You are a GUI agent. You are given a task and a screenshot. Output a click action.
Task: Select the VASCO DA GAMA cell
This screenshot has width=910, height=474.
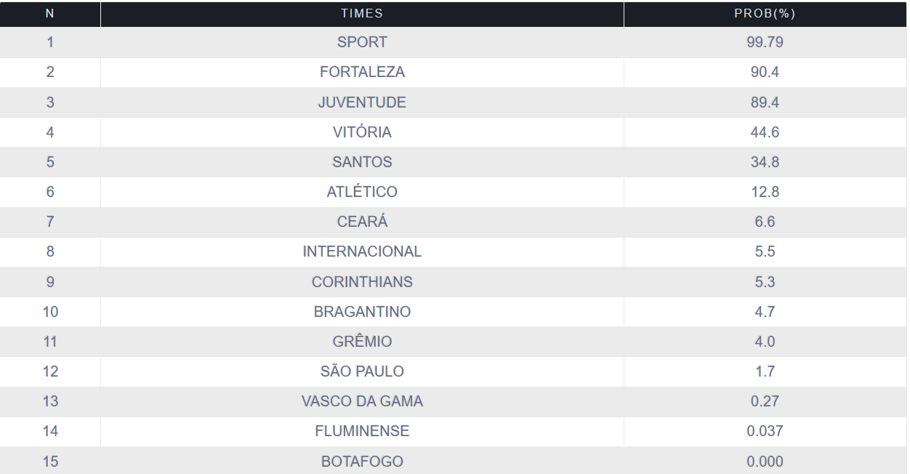362,401
